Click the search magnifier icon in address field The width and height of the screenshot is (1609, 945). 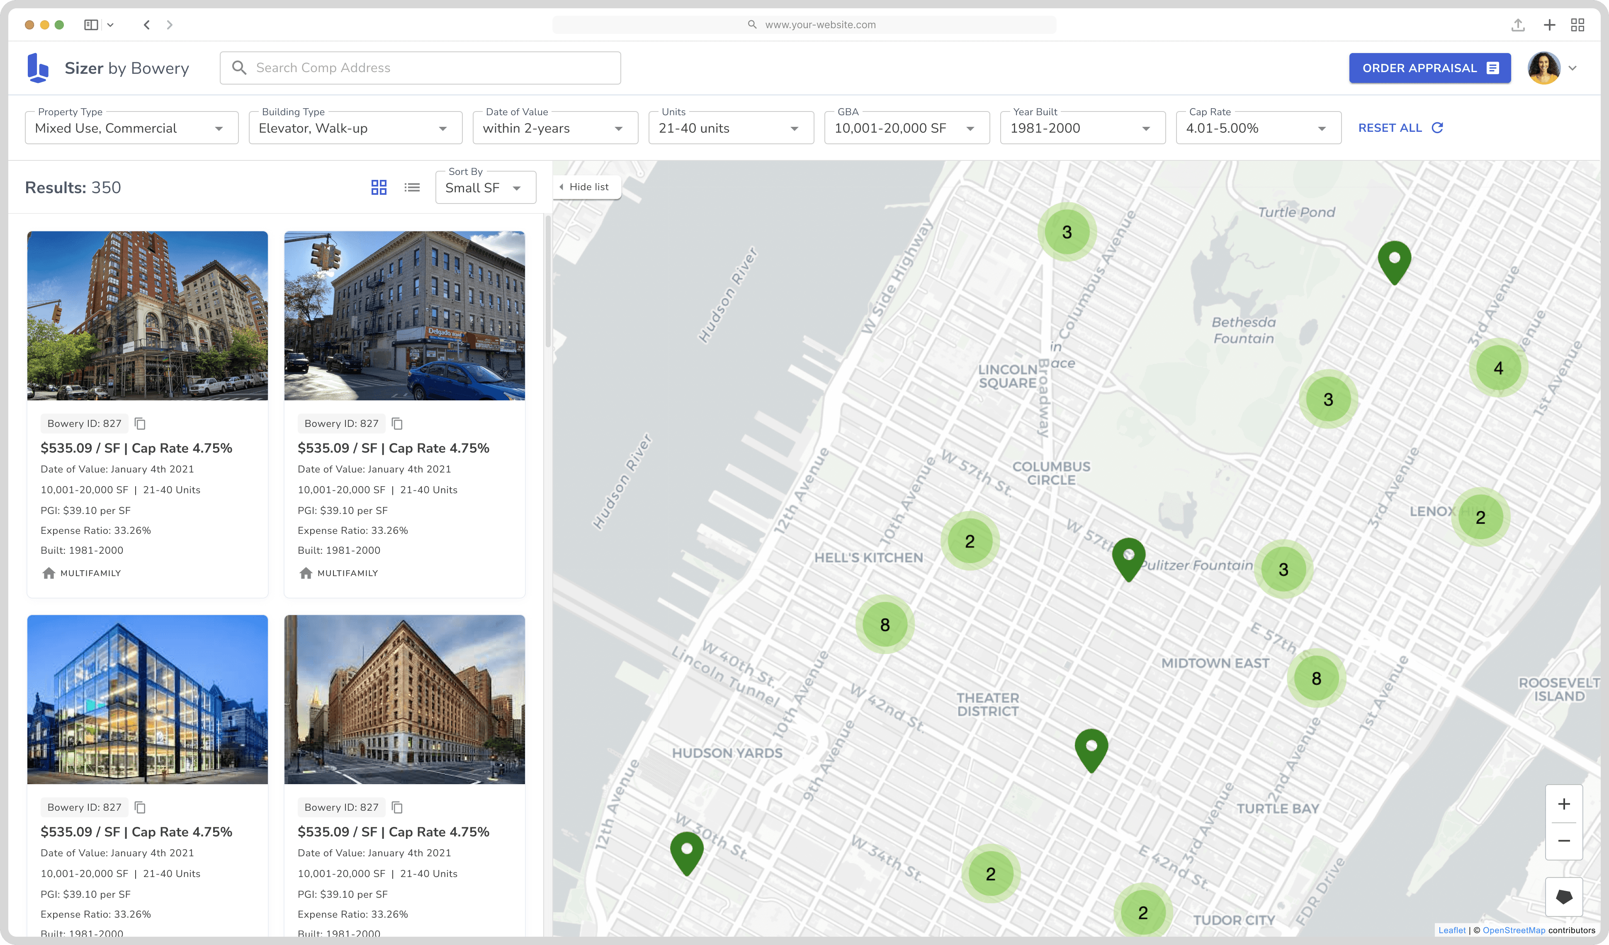click(239, 68)
